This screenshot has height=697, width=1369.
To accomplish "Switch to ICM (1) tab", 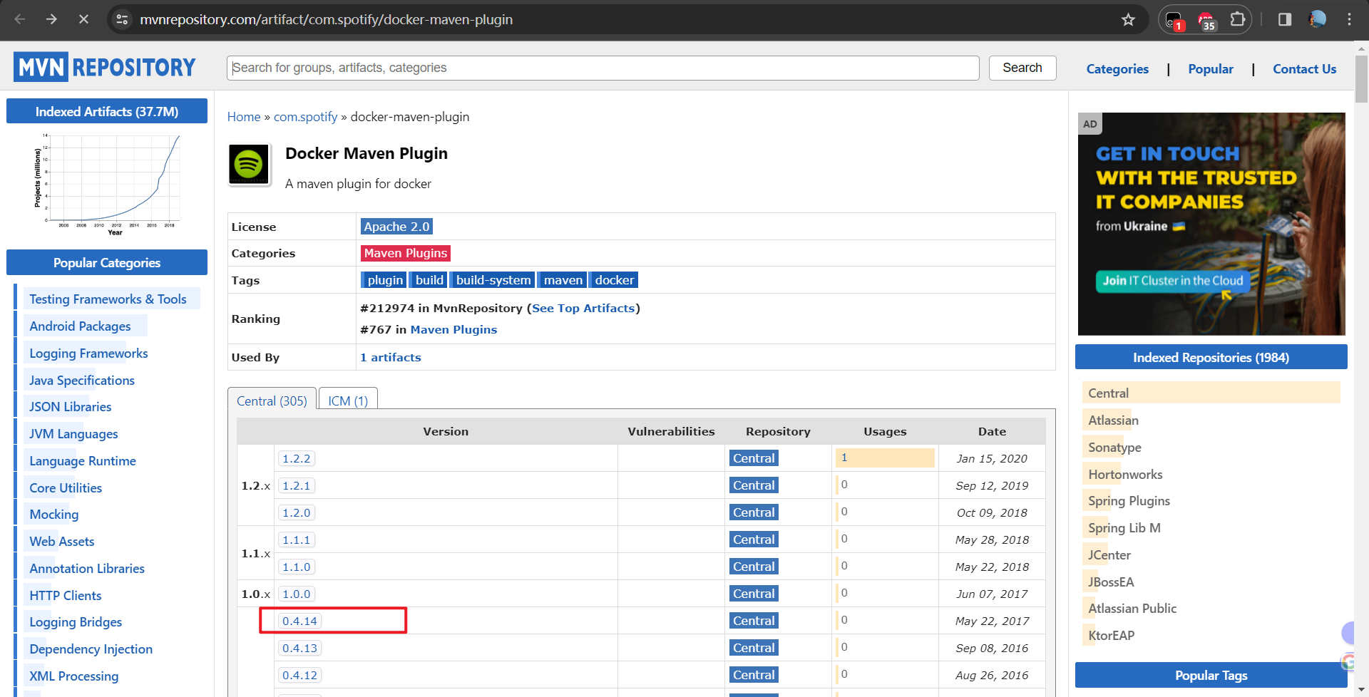I will click(348, 401).
